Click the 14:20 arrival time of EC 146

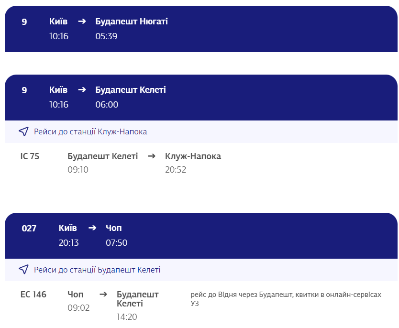tap(127, 317)
